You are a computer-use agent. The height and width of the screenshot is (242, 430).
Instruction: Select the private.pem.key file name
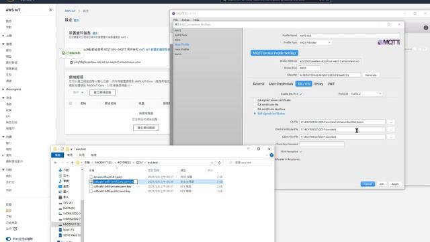(112, 186)
